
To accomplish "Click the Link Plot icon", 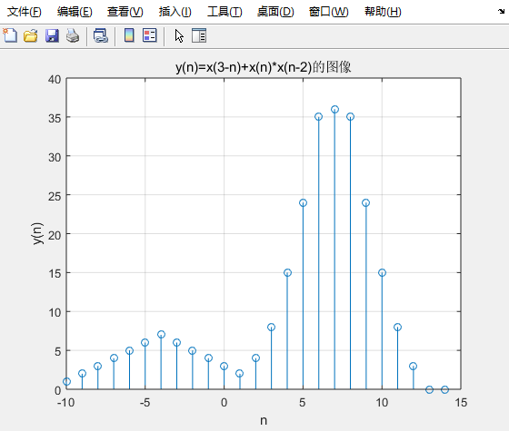I will (x=101, y=35).
